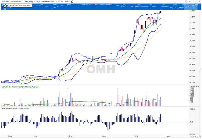
Task: Click the 'May' date axis label
Action: point(10,136)
